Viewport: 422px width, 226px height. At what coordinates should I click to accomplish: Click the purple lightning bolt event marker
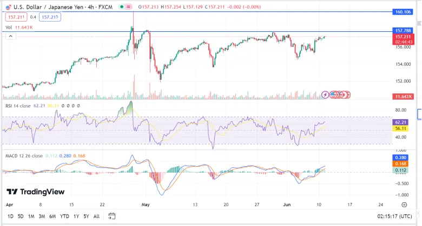(325, 95)
